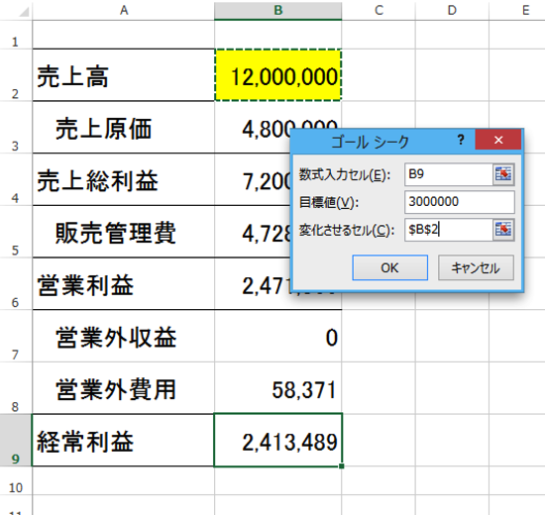Confirm Goal Seek with OK button
545x515 pixels.
[389, 267]
